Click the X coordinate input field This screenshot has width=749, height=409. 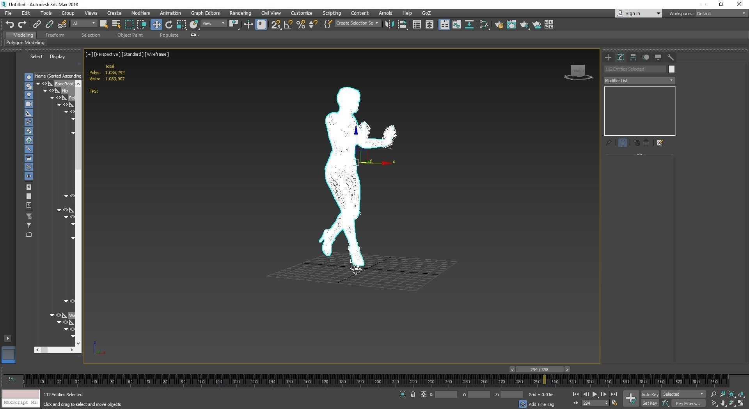446,395
